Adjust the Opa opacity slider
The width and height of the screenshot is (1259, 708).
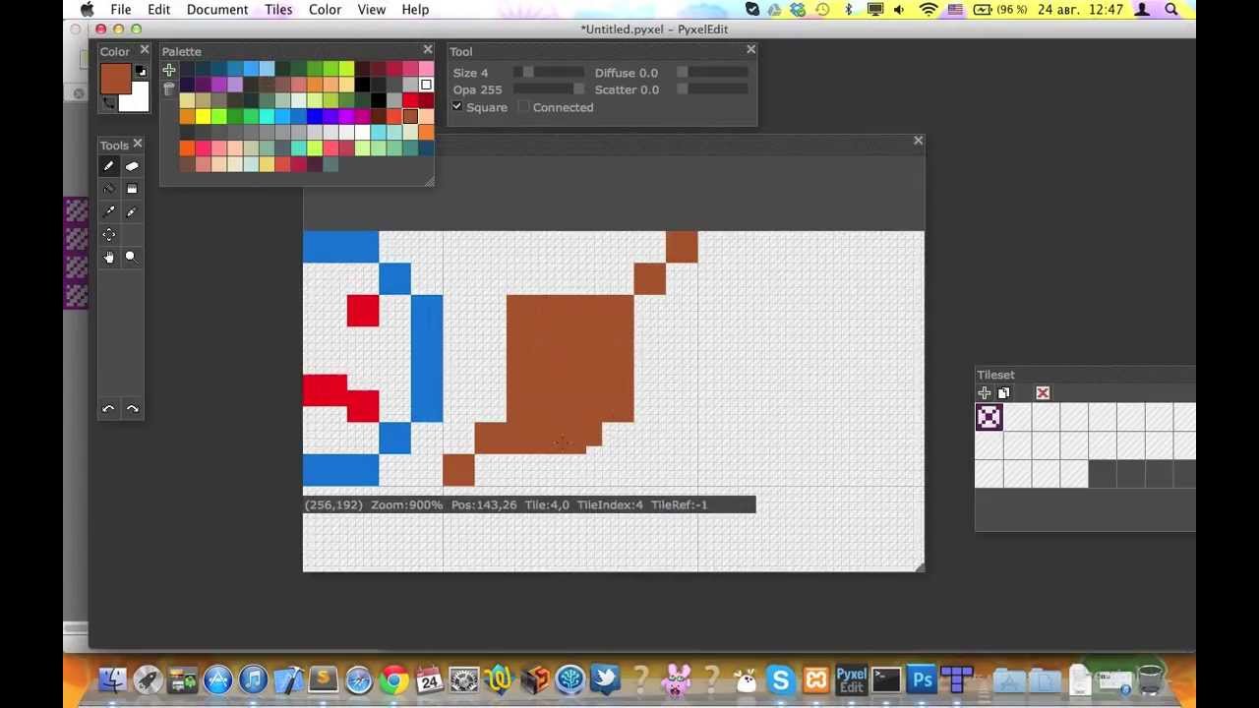pos(548,89)
